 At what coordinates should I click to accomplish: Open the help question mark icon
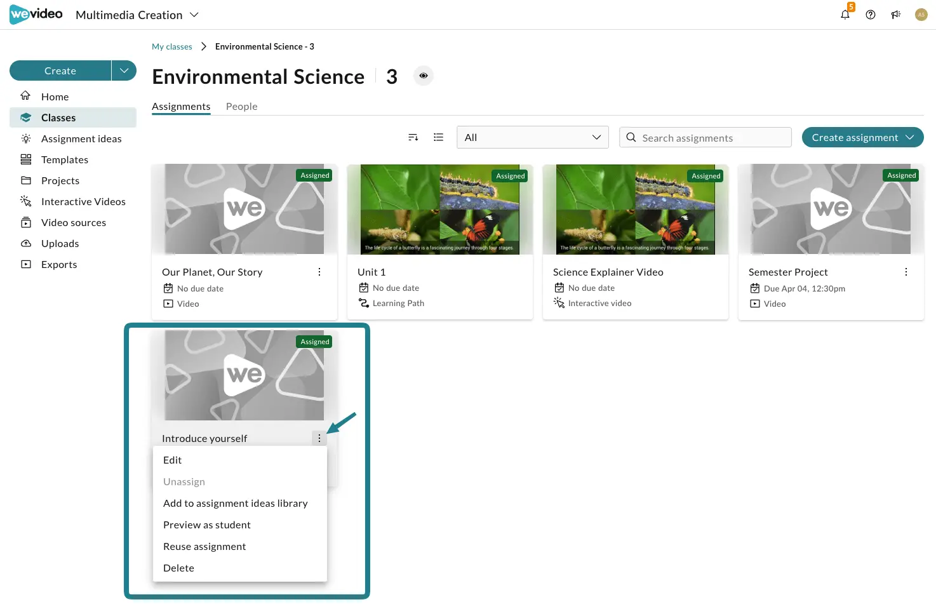tap(871, 15)
